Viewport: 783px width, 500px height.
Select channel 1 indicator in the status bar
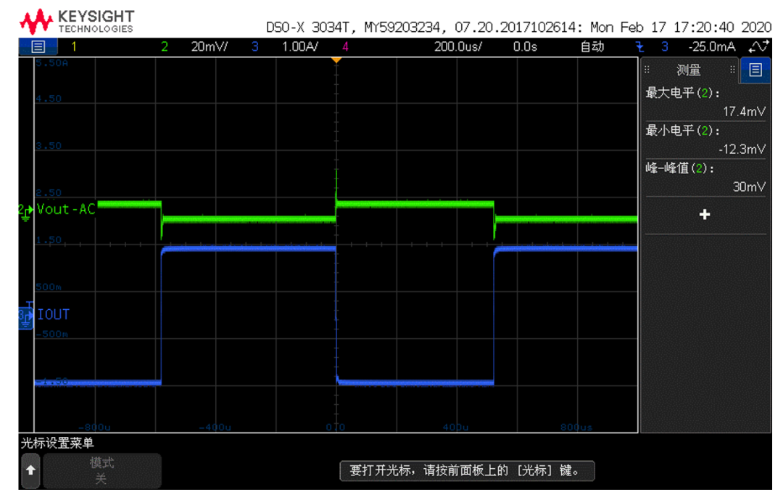pyautogui.click(x=74, y=47)
